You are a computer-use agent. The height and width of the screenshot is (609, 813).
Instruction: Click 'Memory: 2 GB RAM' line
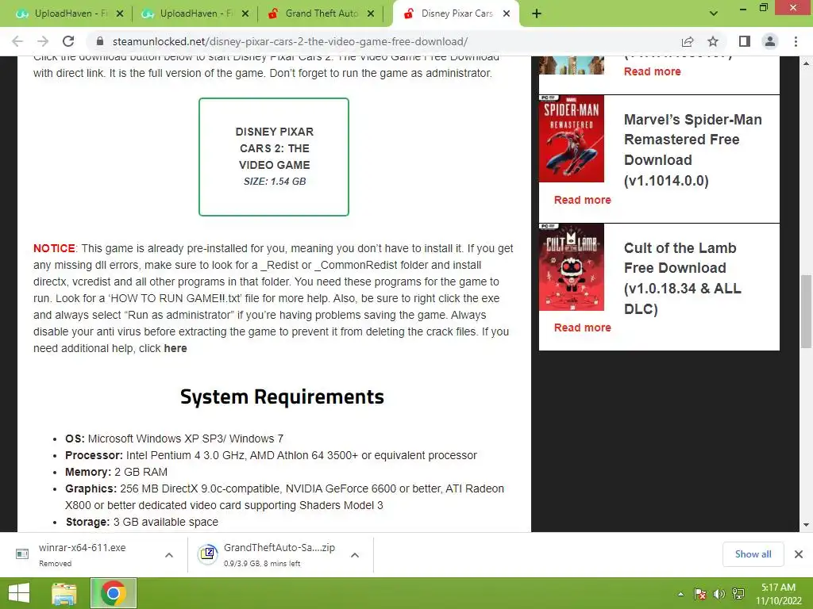[x=116, y=473]
